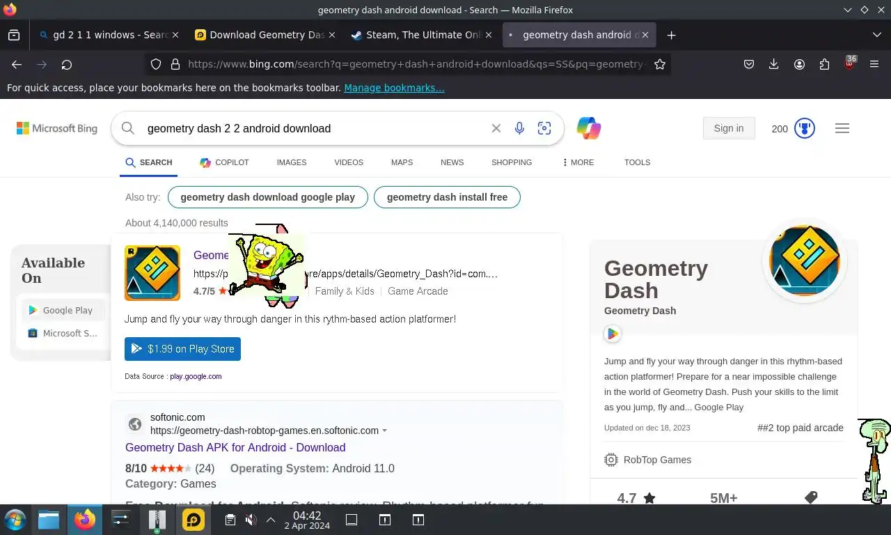Click the Bing search magnifier icon
This screenshot has width=891, height=535.
pos(128,128)
